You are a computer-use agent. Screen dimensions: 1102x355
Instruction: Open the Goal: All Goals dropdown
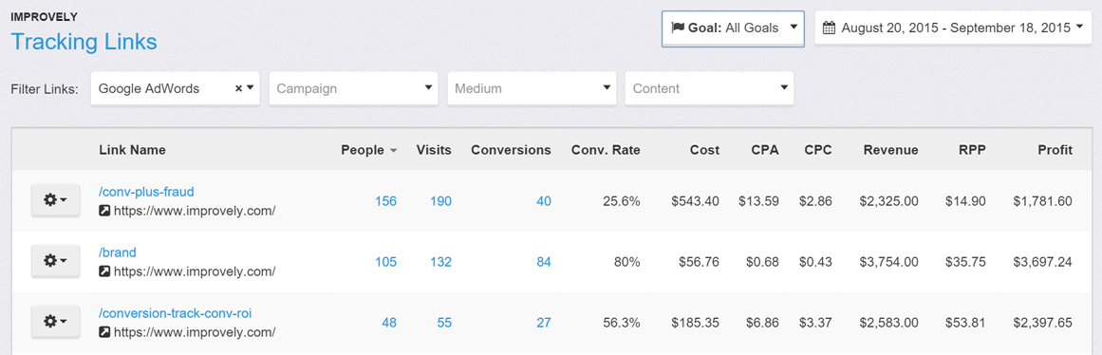pyautogui.click(x=733, y=28)
